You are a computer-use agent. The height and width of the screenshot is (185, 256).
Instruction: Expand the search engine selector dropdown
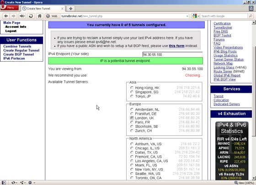click(x=198, y=16)
